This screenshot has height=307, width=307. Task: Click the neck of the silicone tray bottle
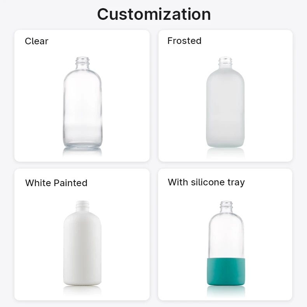pos(225,205)
